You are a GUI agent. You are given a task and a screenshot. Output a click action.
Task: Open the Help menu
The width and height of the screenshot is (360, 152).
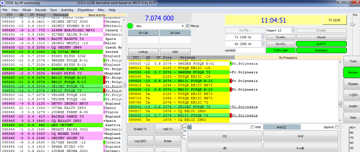point(112,10)
